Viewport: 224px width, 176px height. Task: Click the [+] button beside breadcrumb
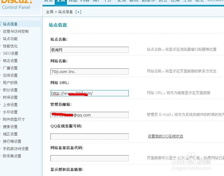pyautogui.click(x=78, y=12)
